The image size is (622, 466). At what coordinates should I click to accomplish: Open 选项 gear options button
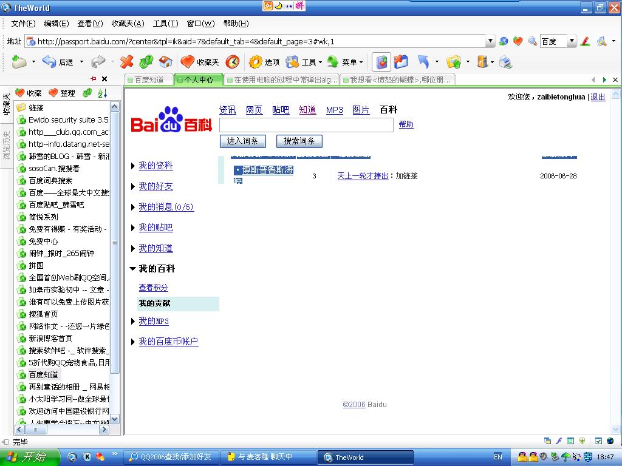pos(264,62)
